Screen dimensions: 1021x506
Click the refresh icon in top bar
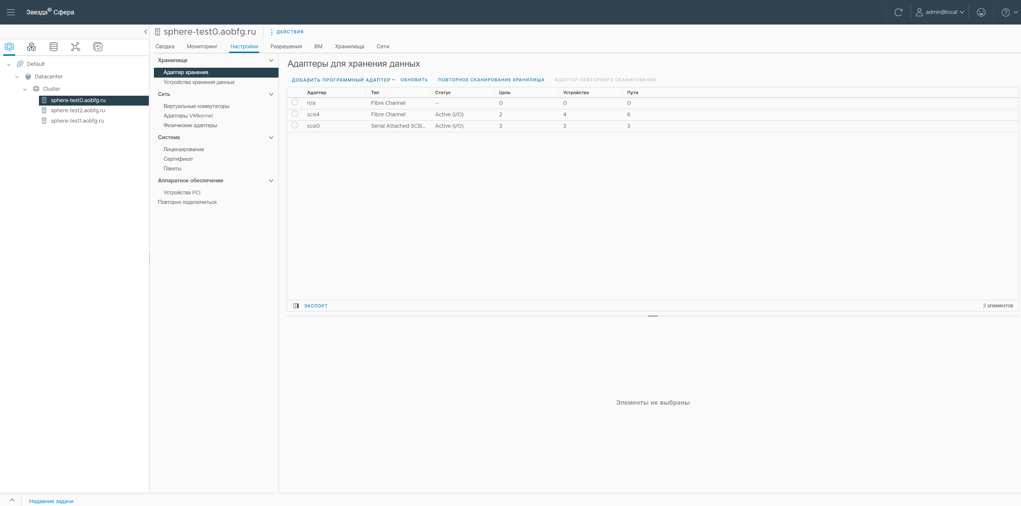pos(898,12)
